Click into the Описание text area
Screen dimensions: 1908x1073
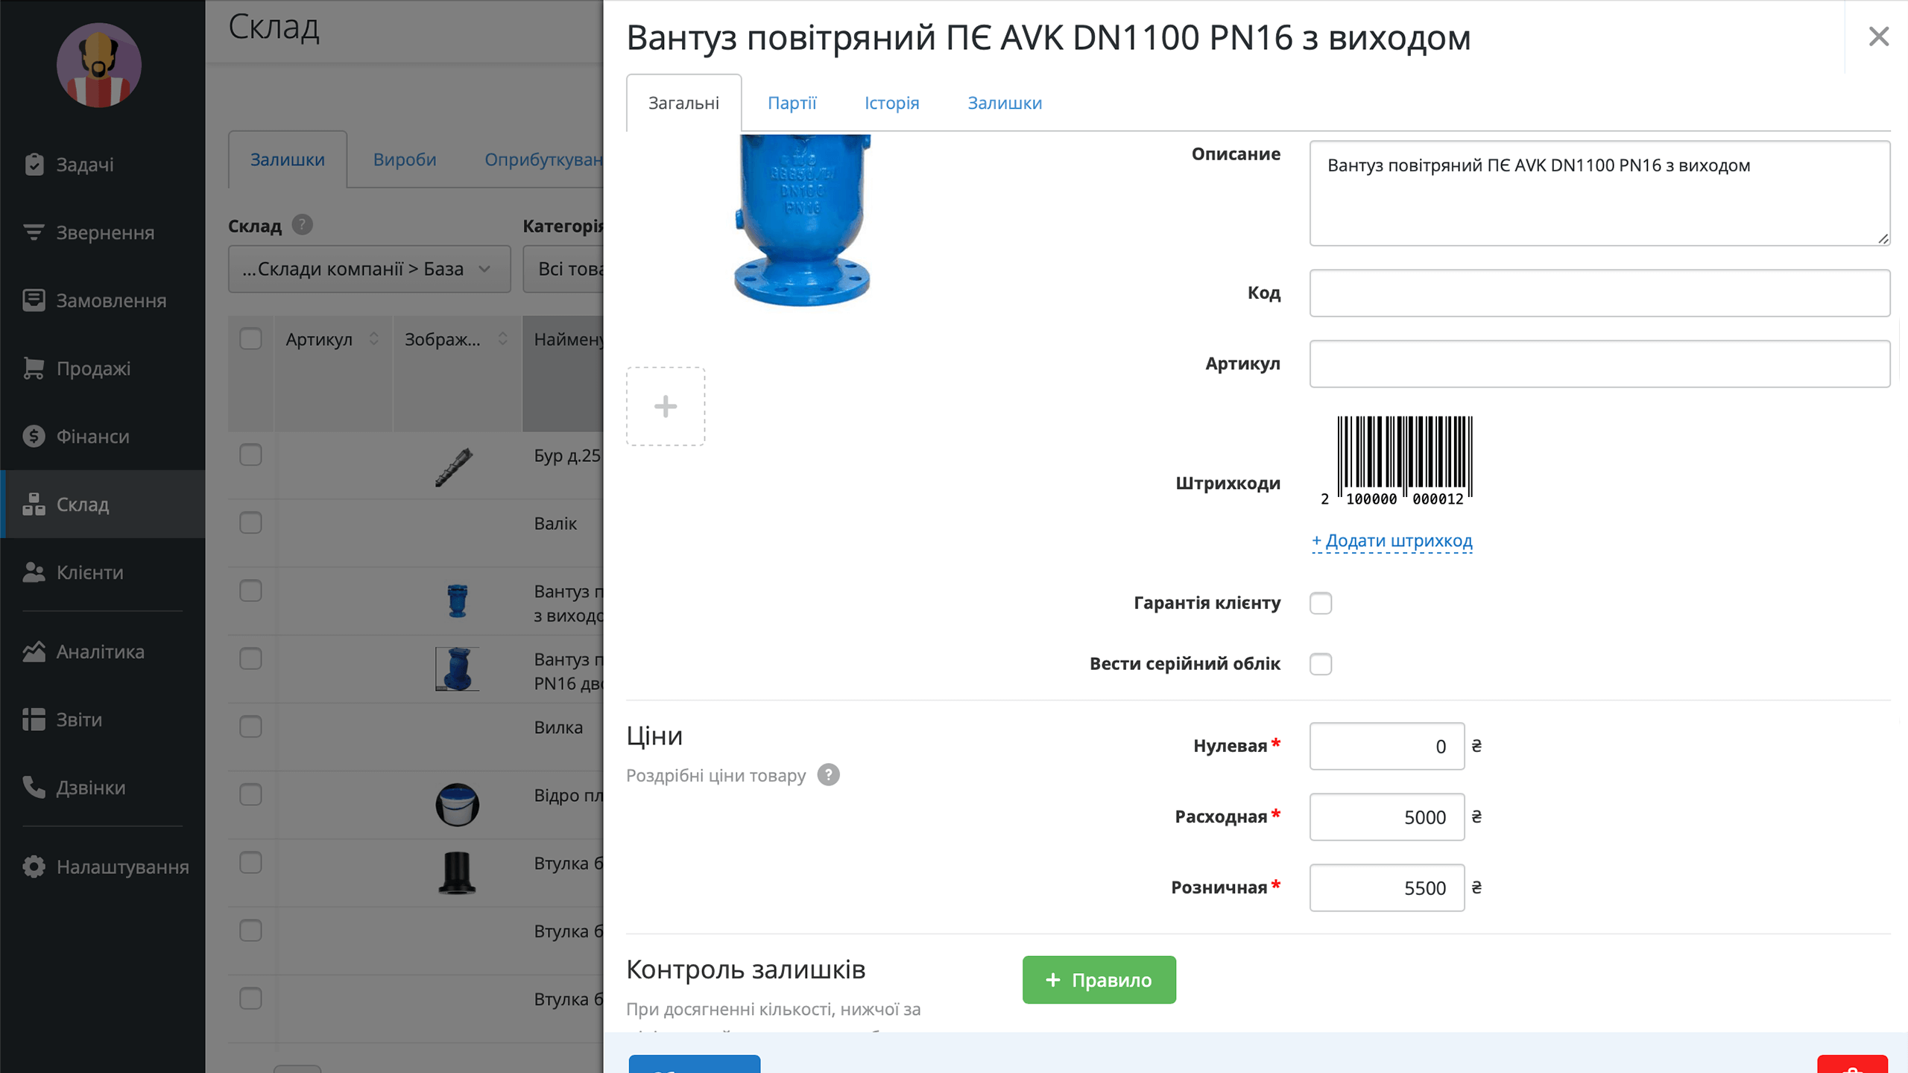tap(1599, 194)
